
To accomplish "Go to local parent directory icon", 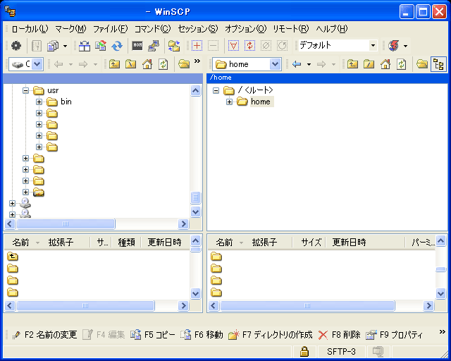I will [114, 64].
